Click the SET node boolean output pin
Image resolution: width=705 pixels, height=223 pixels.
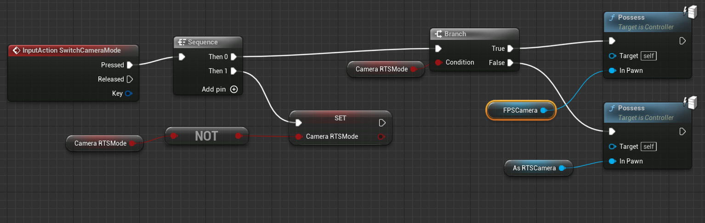coord(382,136)
